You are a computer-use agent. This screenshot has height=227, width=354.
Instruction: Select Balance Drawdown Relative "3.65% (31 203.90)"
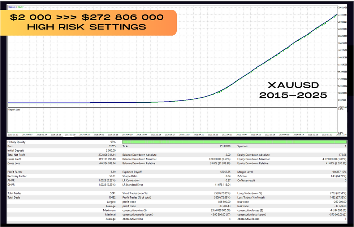(220, 164)
